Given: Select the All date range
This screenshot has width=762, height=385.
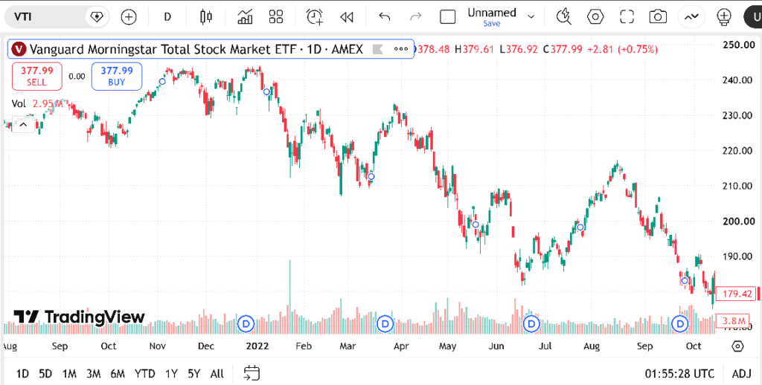Looking at the screenshot, I should tap(217, 374).
